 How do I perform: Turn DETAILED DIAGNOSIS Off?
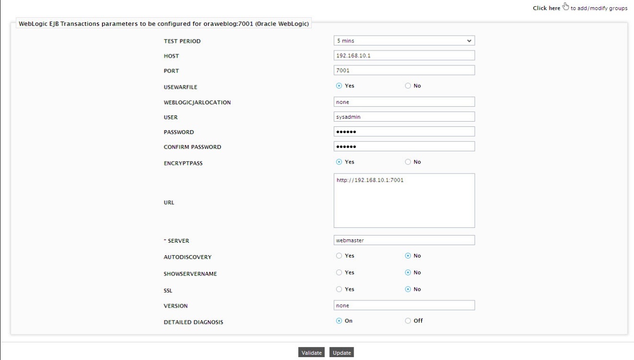coord(408,321)
